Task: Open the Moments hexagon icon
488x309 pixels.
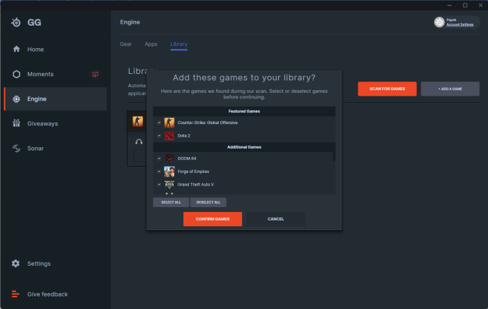Action: [17, 74]
